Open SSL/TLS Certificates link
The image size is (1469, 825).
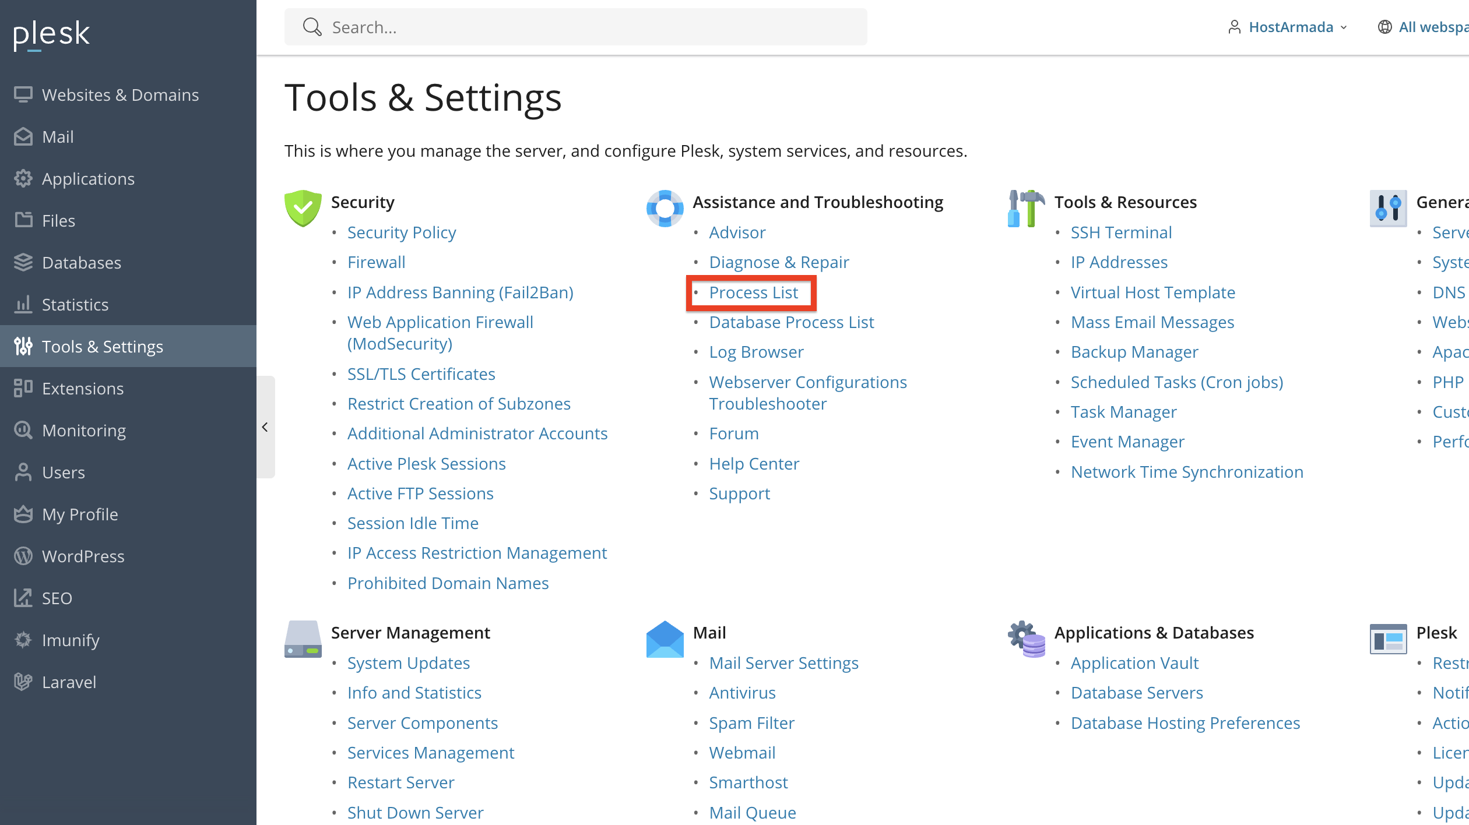pos(421,374)
